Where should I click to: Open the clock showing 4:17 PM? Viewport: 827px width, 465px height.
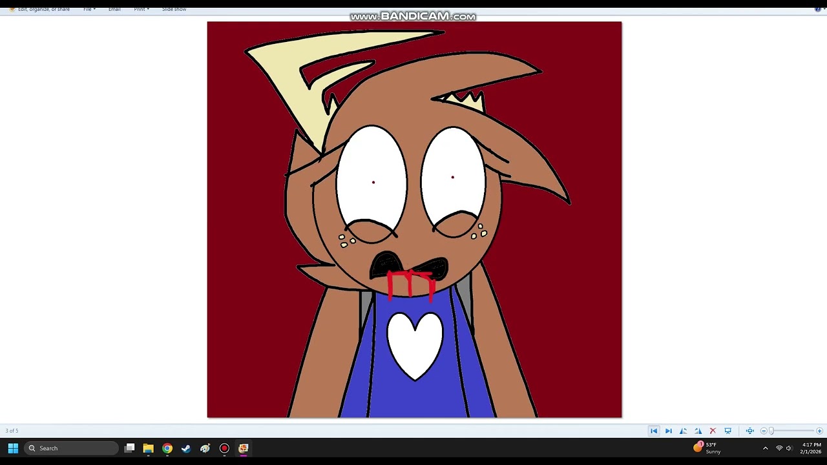[811, 448]
